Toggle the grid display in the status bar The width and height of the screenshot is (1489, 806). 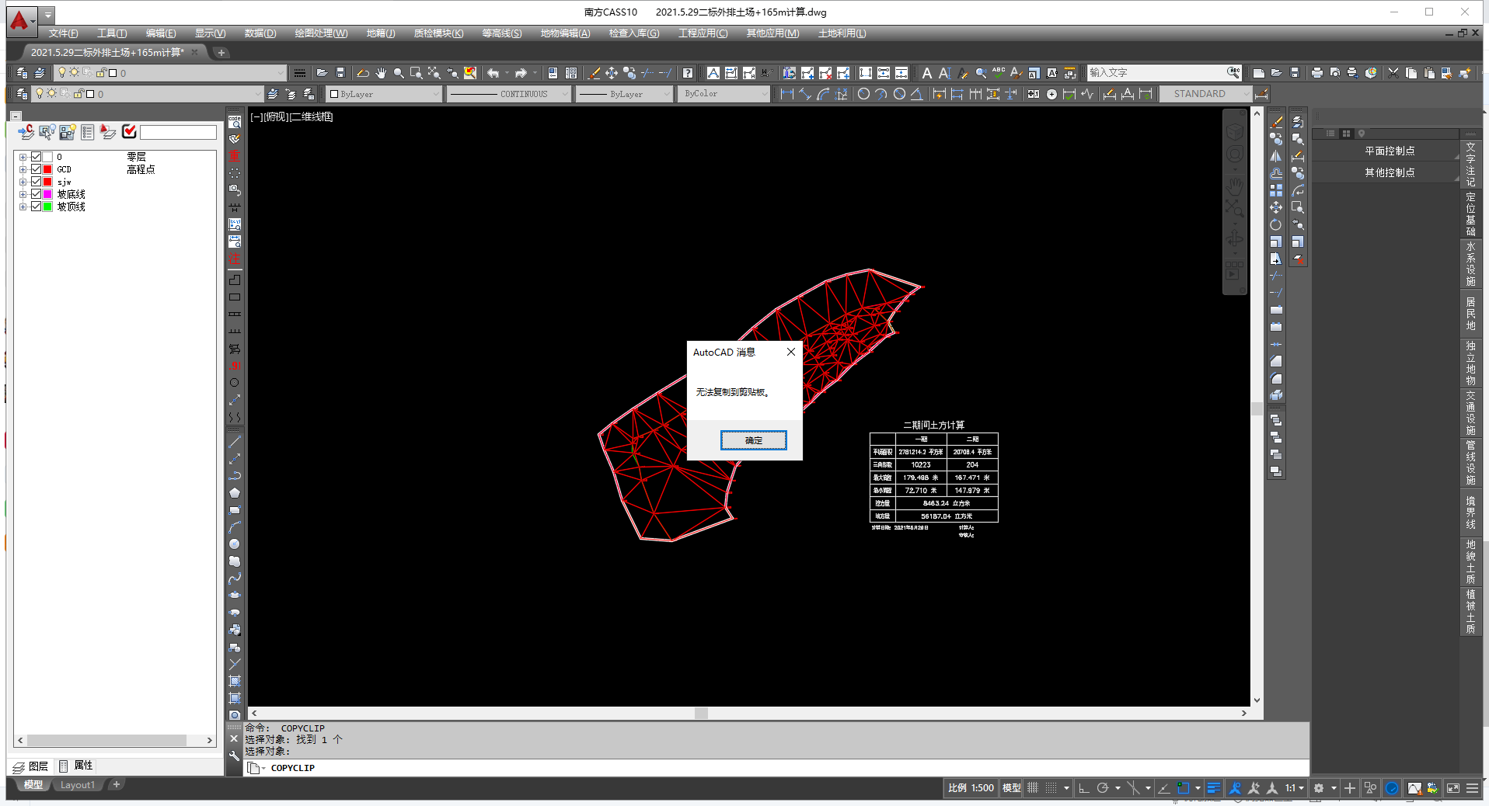1033,788
